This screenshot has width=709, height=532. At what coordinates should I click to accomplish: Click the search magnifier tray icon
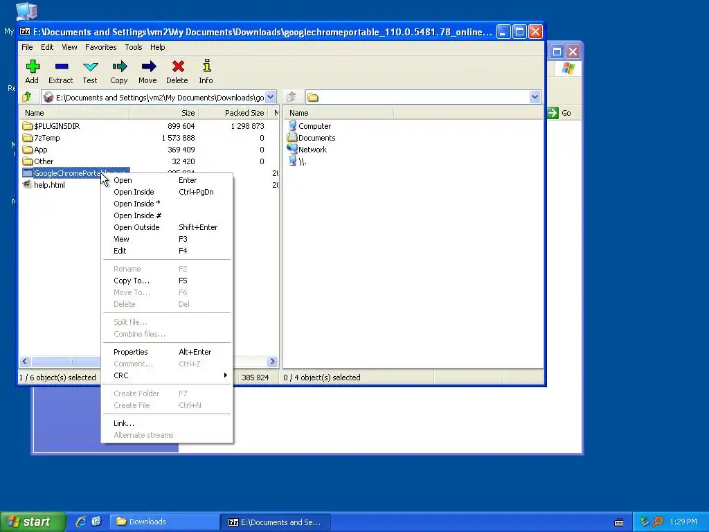pos(658,522)
